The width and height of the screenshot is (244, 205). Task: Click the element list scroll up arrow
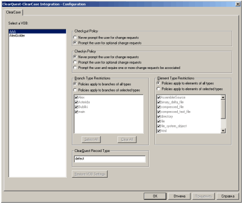pyautogui.click(x=223, y=97)
